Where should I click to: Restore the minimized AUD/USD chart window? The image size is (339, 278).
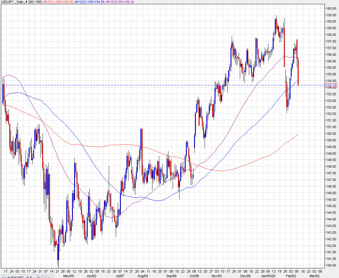38,276
